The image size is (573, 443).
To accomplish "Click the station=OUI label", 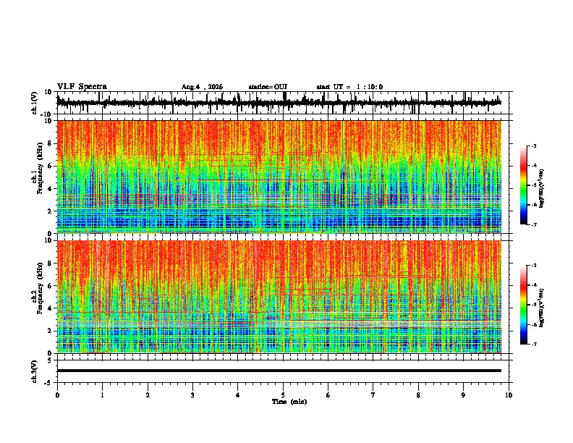I will point(268,87).
